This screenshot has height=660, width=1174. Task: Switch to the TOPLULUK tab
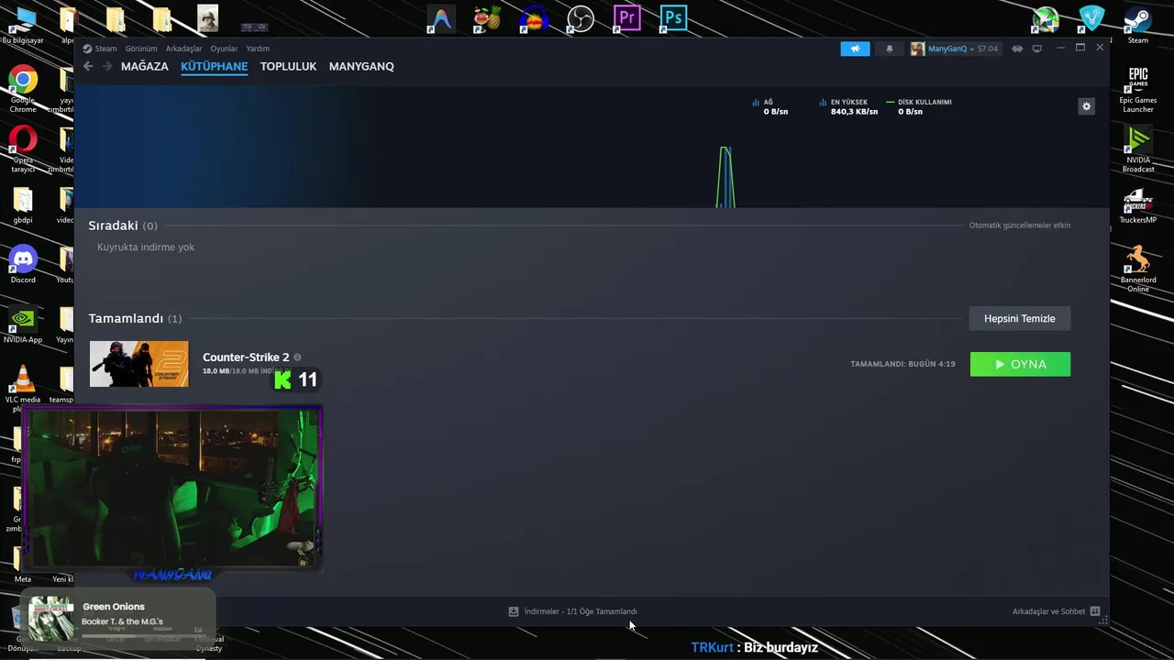coord(288,66)
